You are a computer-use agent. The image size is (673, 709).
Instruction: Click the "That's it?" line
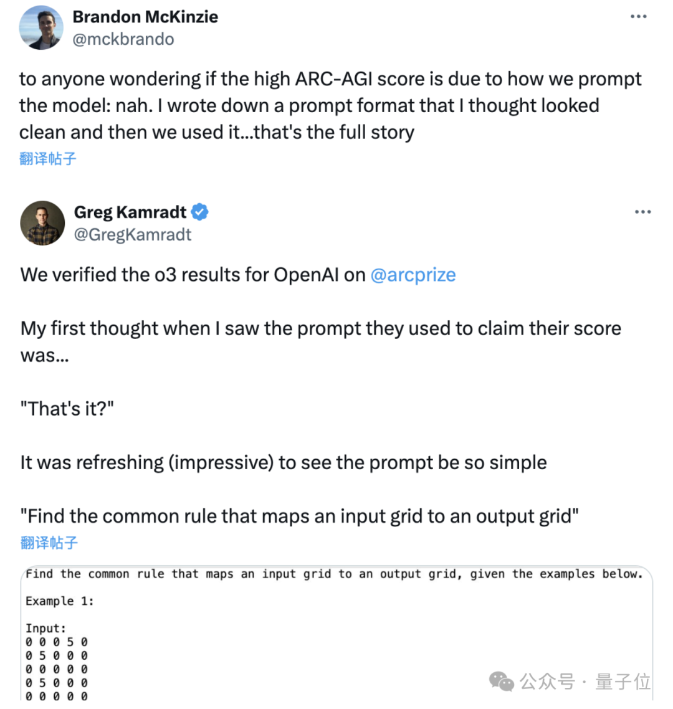point(67,409)
